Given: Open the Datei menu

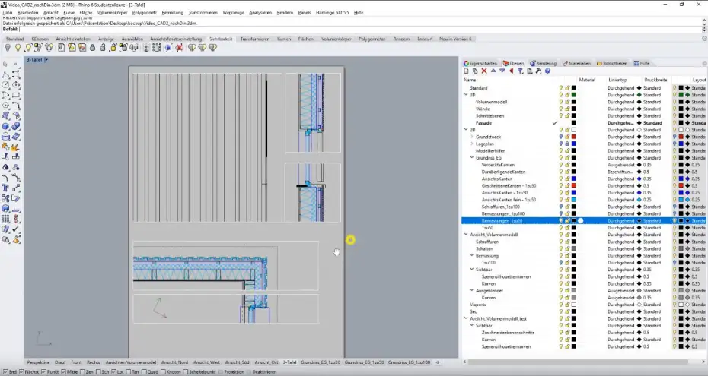Looking at the screenshot, I should (x=8, y=13).
